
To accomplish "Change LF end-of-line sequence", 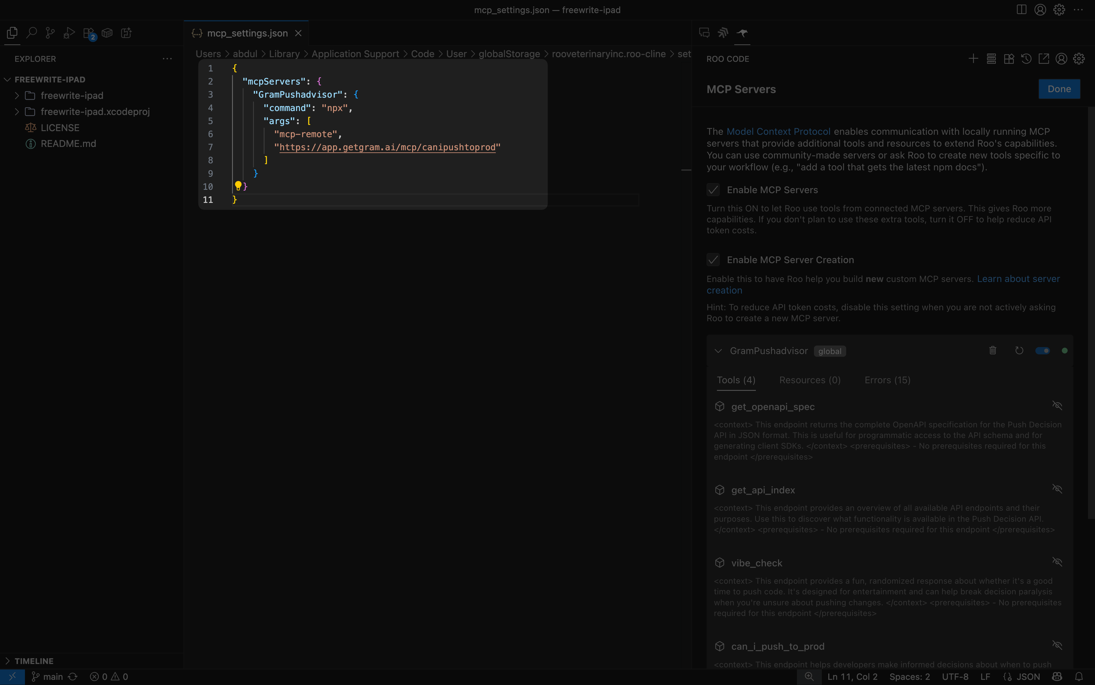I will point(985,676).
